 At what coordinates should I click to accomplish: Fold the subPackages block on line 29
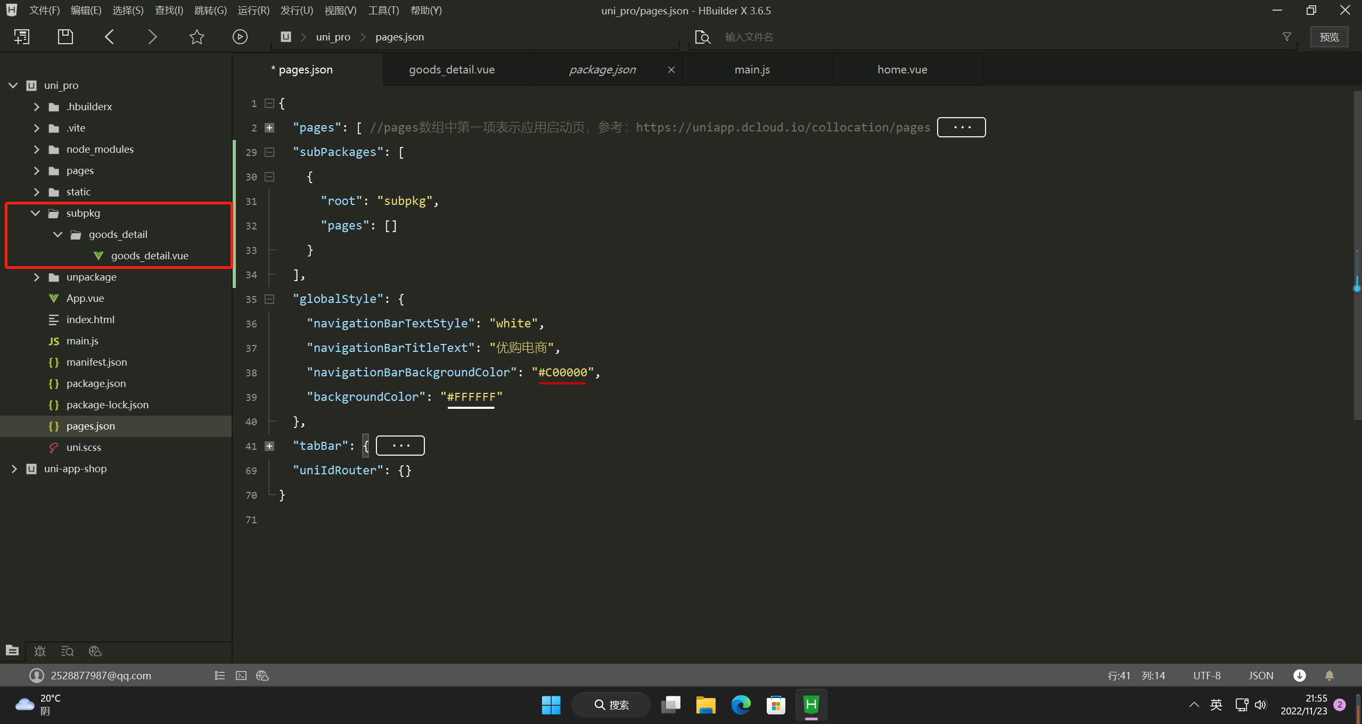(x=269, y=152)
